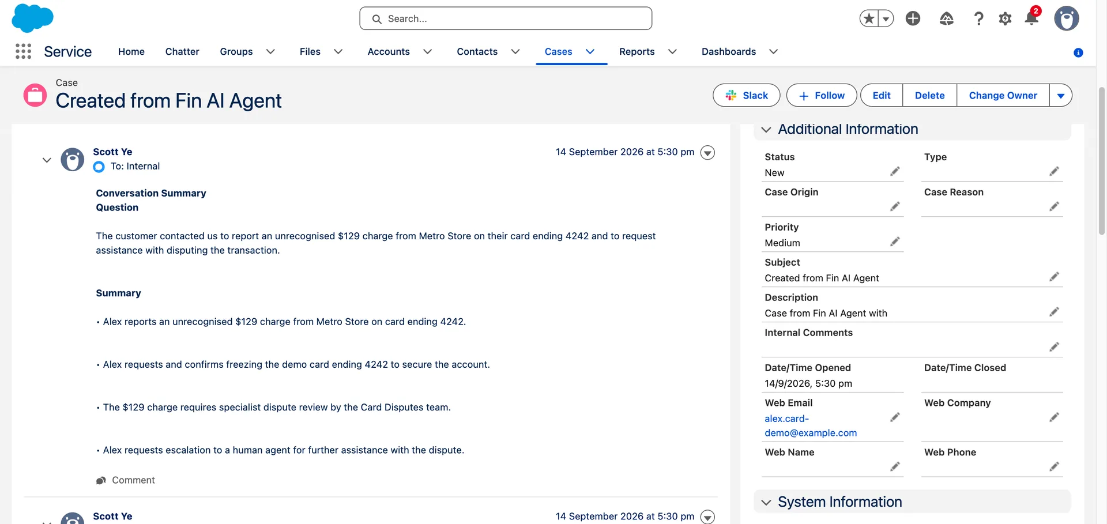Open the Contacts tab dropdown chevron
1107x524 pixels.
pos(515,52)
